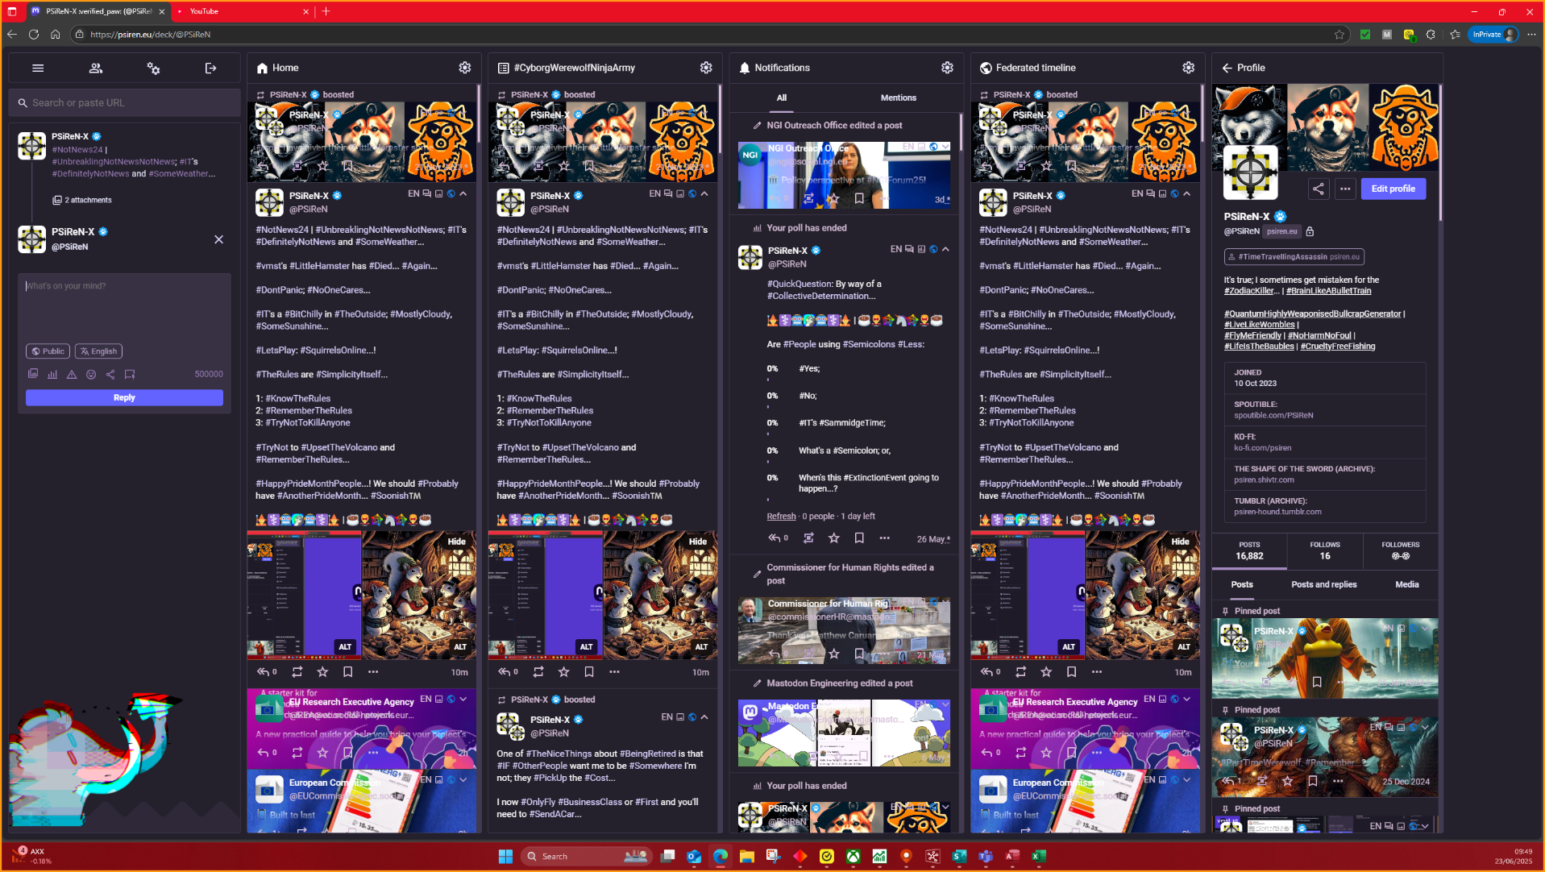This screenshot has width=1545, height=872.
Task: Open the English language dropdown
Action: [x=98, y=351]
